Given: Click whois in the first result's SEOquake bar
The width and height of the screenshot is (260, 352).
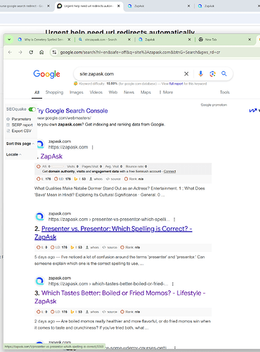Looking at the screenshot, I should coord(96,179).
